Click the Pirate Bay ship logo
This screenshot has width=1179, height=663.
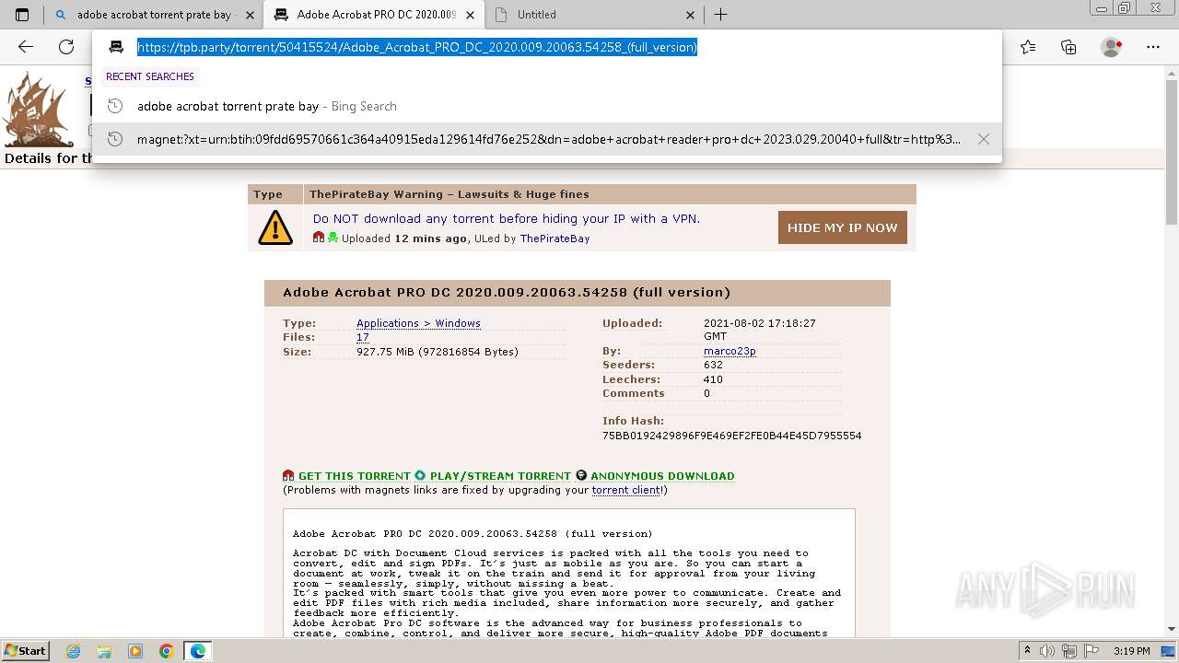click(x=38, y=110)
